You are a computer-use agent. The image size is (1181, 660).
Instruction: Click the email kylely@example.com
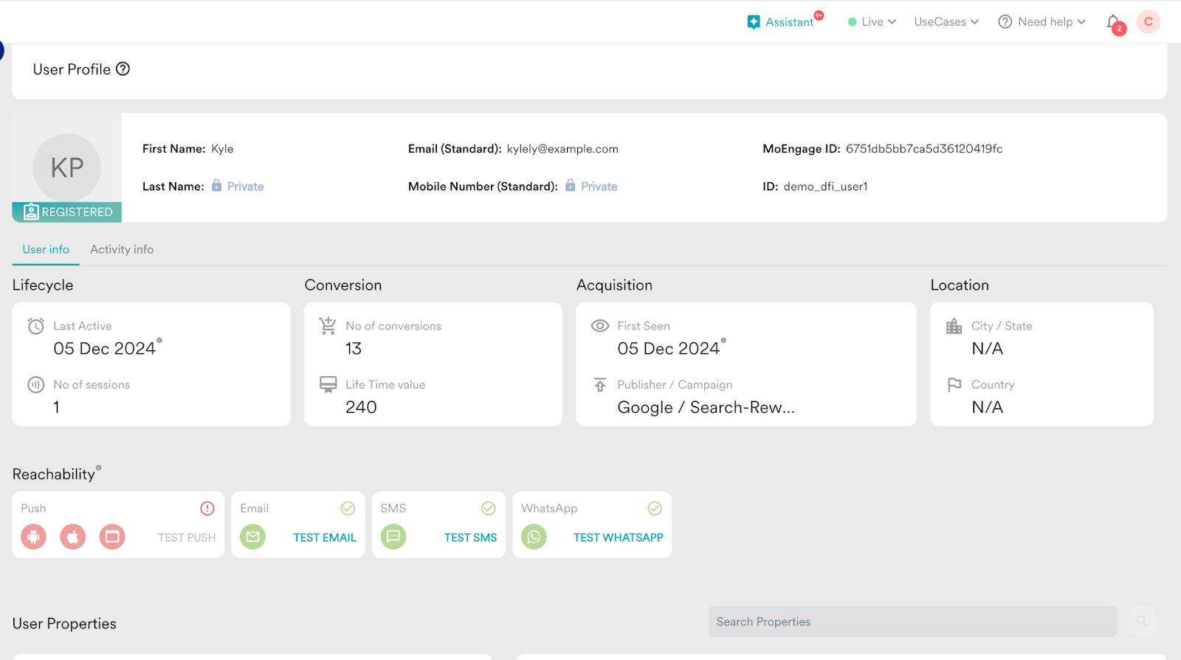(562, 149)
